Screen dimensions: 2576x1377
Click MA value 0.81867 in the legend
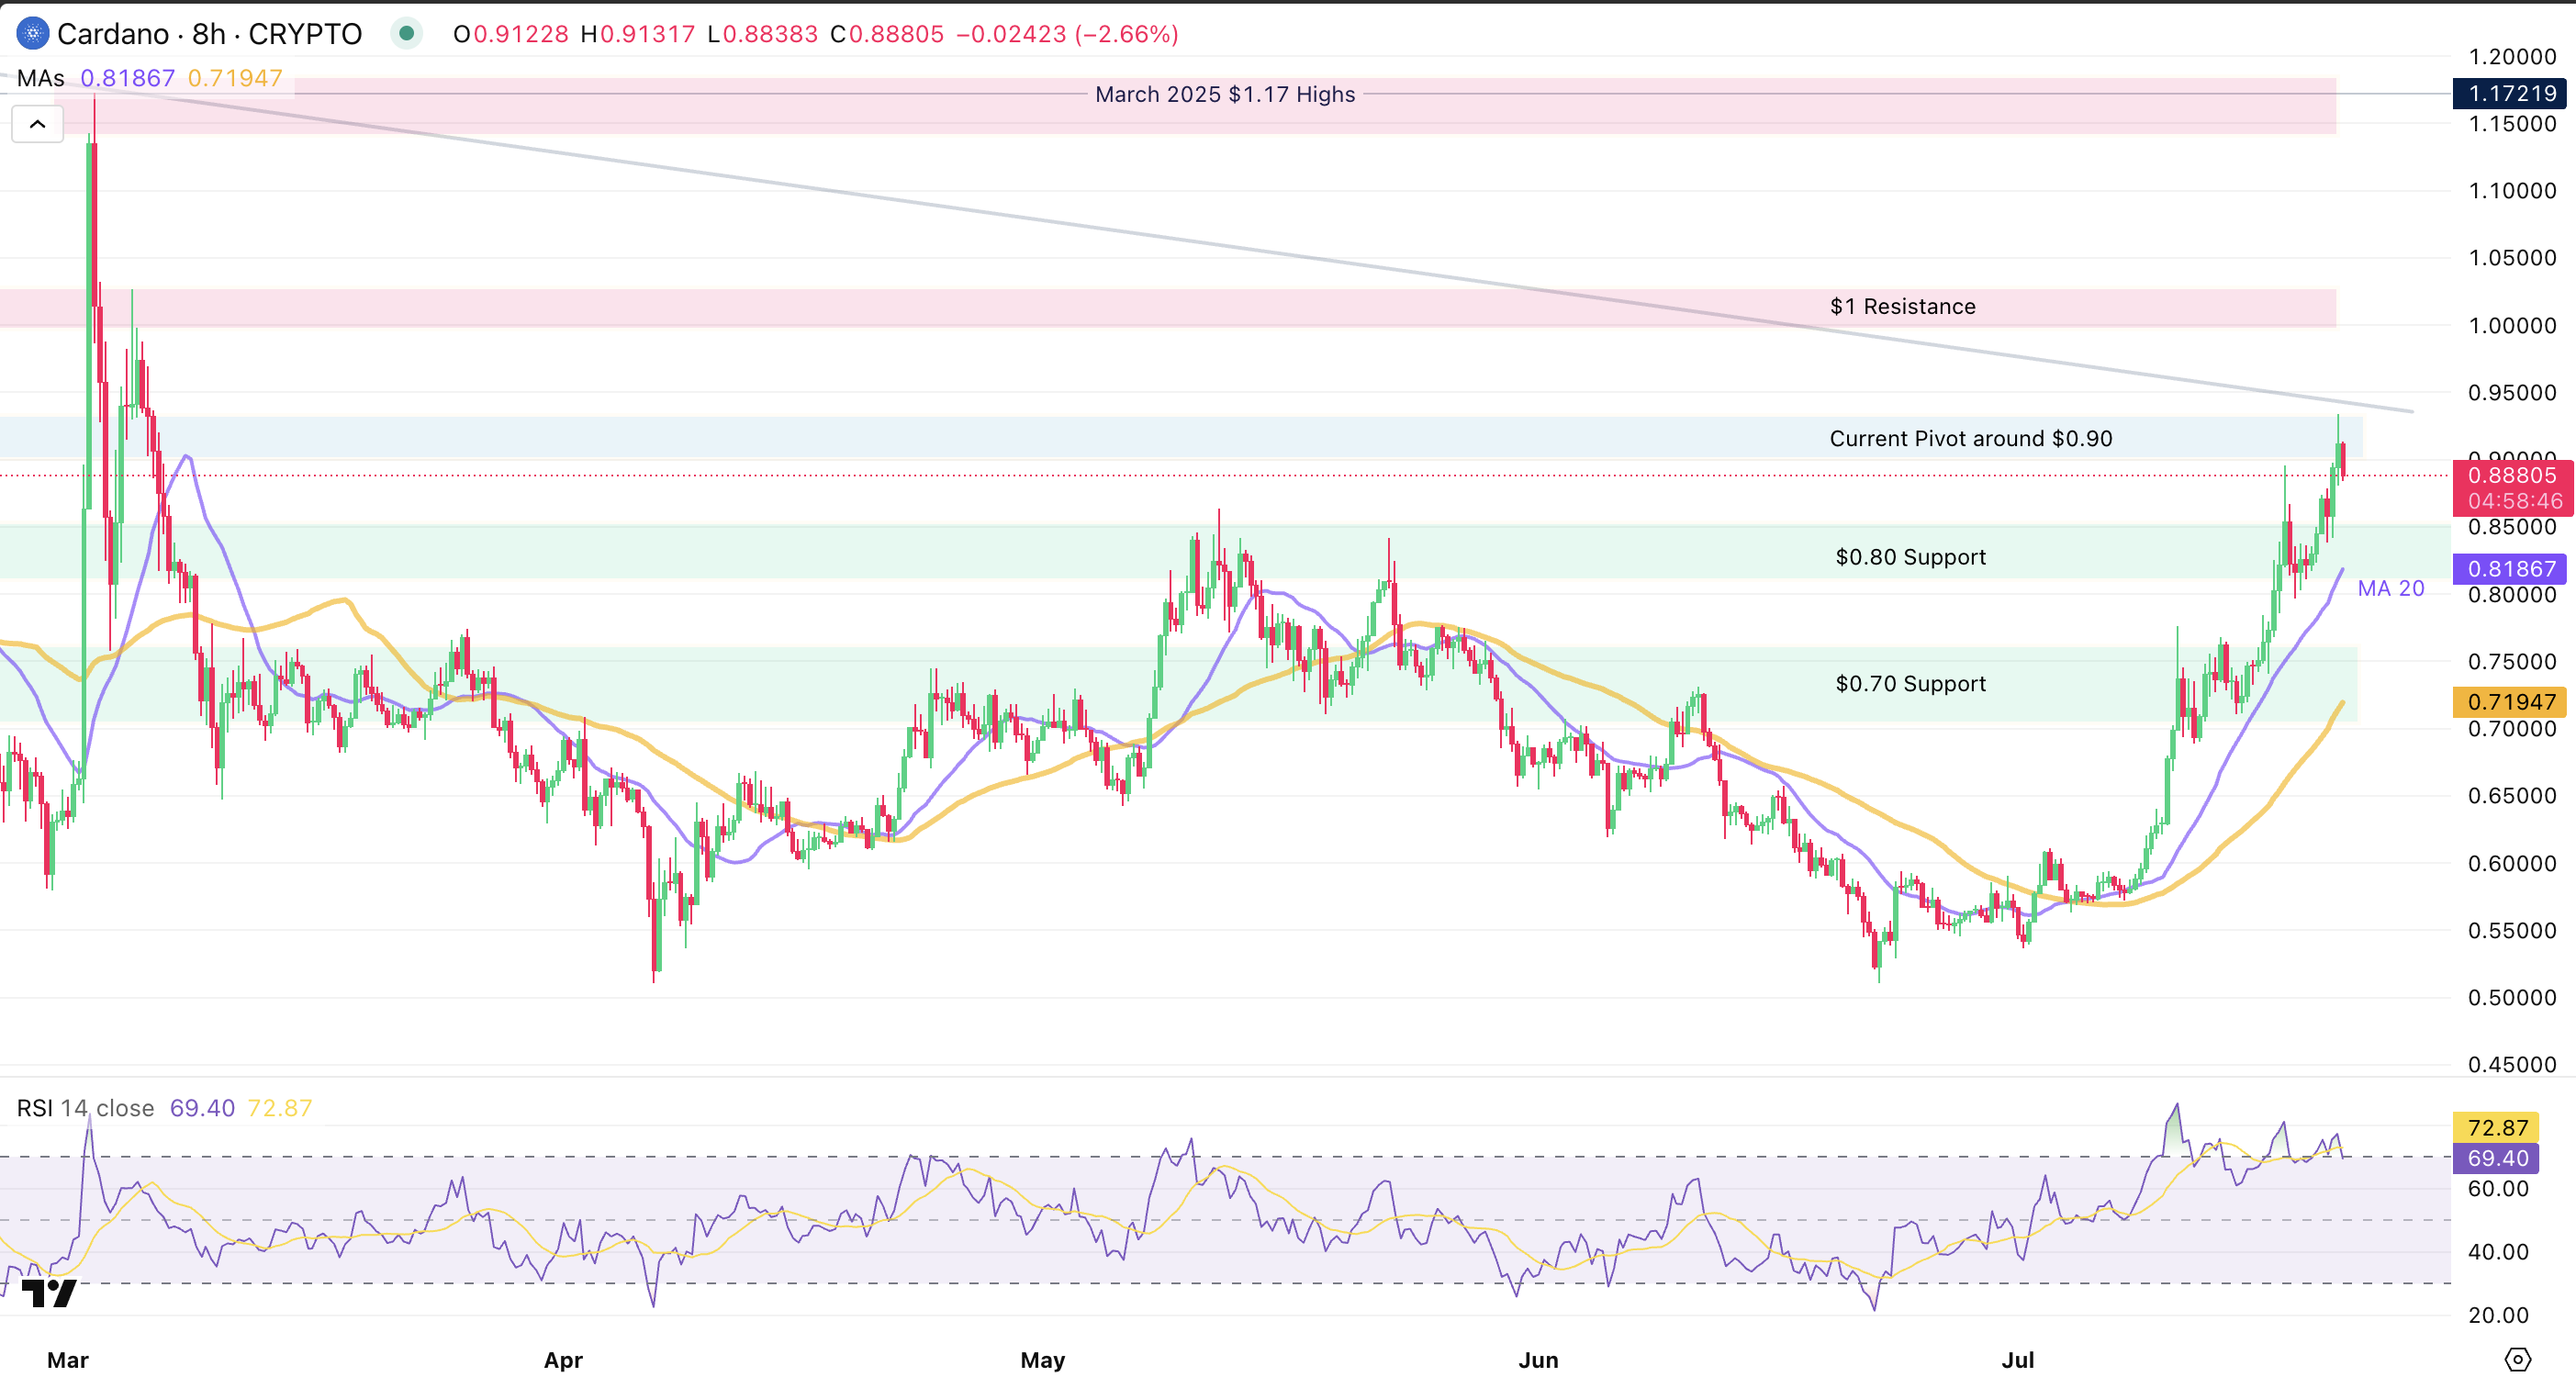(127, 78)
